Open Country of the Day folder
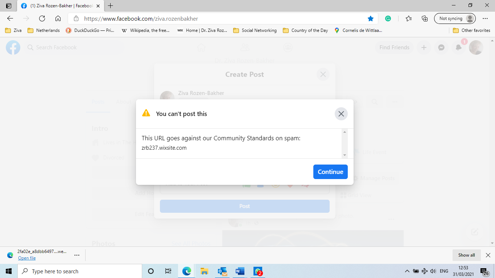495x278 pixels. (x=305, y=30)
